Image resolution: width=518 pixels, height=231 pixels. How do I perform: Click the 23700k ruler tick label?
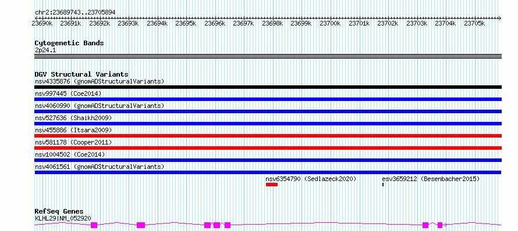tap(331, 23)
